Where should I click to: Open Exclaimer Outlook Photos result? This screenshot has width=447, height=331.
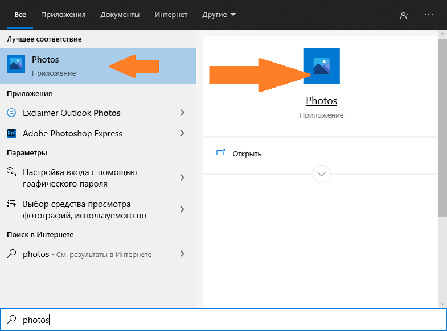coord(72,113)
